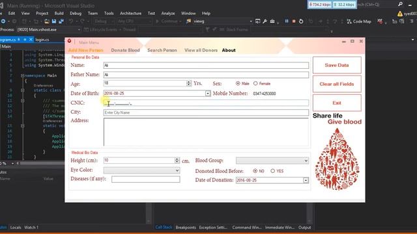
Task: Click the Age spinner arrows
Action: click(189, 83)
